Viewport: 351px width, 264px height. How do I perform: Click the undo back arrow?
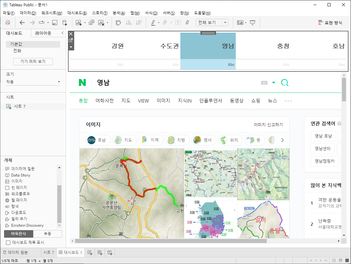coord(22,22)
